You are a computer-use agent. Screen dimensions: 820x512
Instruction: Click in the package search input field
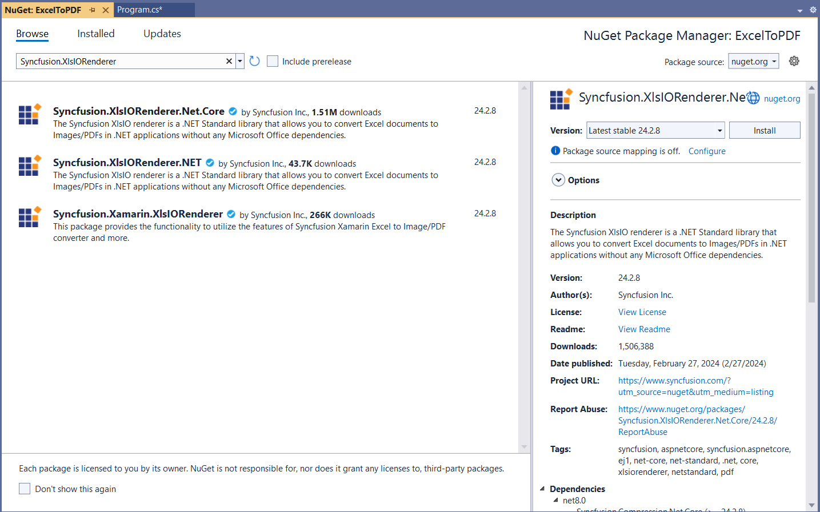[x=120, y=61]
